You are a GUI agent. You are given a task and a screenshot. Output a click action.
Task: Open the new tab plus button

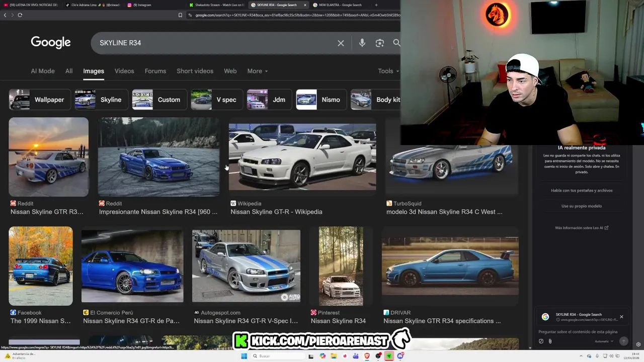[x=376, y=5]
